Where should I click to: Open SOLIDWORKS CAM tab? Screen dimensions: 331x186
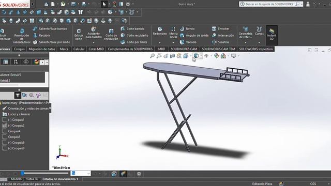184,49
